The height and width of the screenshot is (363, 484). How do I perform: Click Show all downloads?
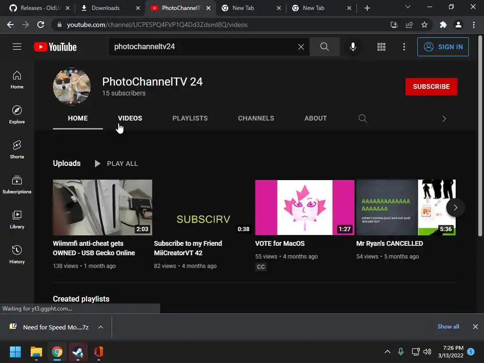[448, 327]
